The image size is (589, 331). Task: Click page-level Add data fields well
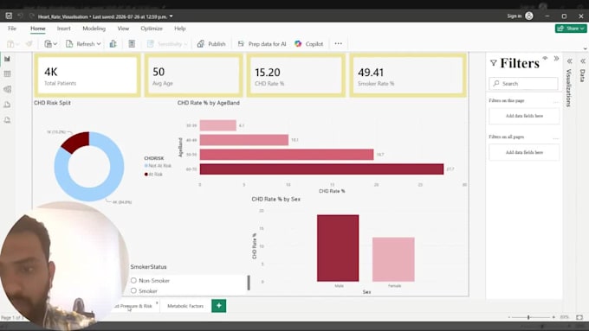click(524, 116)
